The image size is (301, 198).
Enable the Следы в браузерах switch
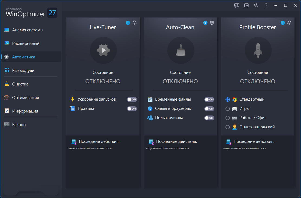click(x=209, y=108)
